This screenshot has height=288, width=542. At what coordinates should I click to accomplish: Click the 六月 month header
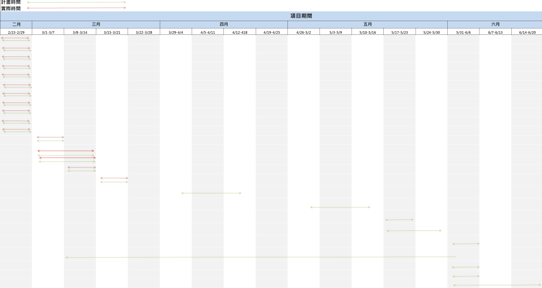point(494,24)
